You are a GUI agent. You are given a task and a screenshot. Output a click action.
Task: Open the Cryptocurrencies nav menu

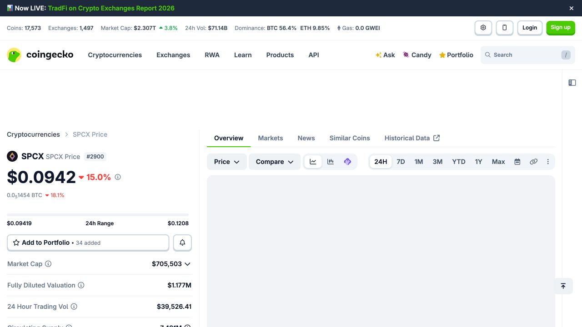pos(115,55)
